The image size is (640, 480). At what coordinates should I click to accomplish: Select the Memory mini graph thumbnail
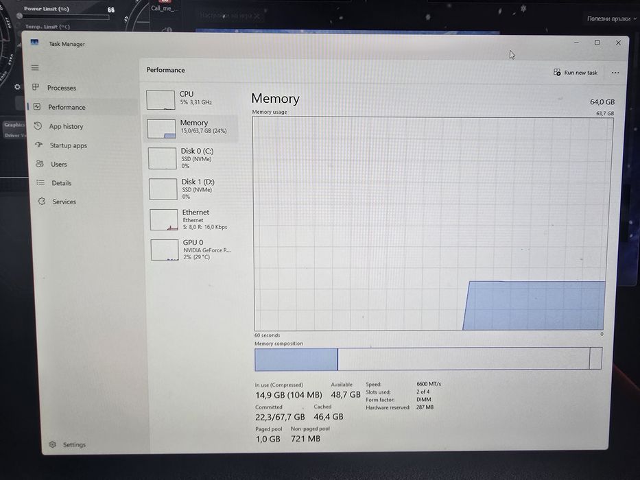point(161,129)
